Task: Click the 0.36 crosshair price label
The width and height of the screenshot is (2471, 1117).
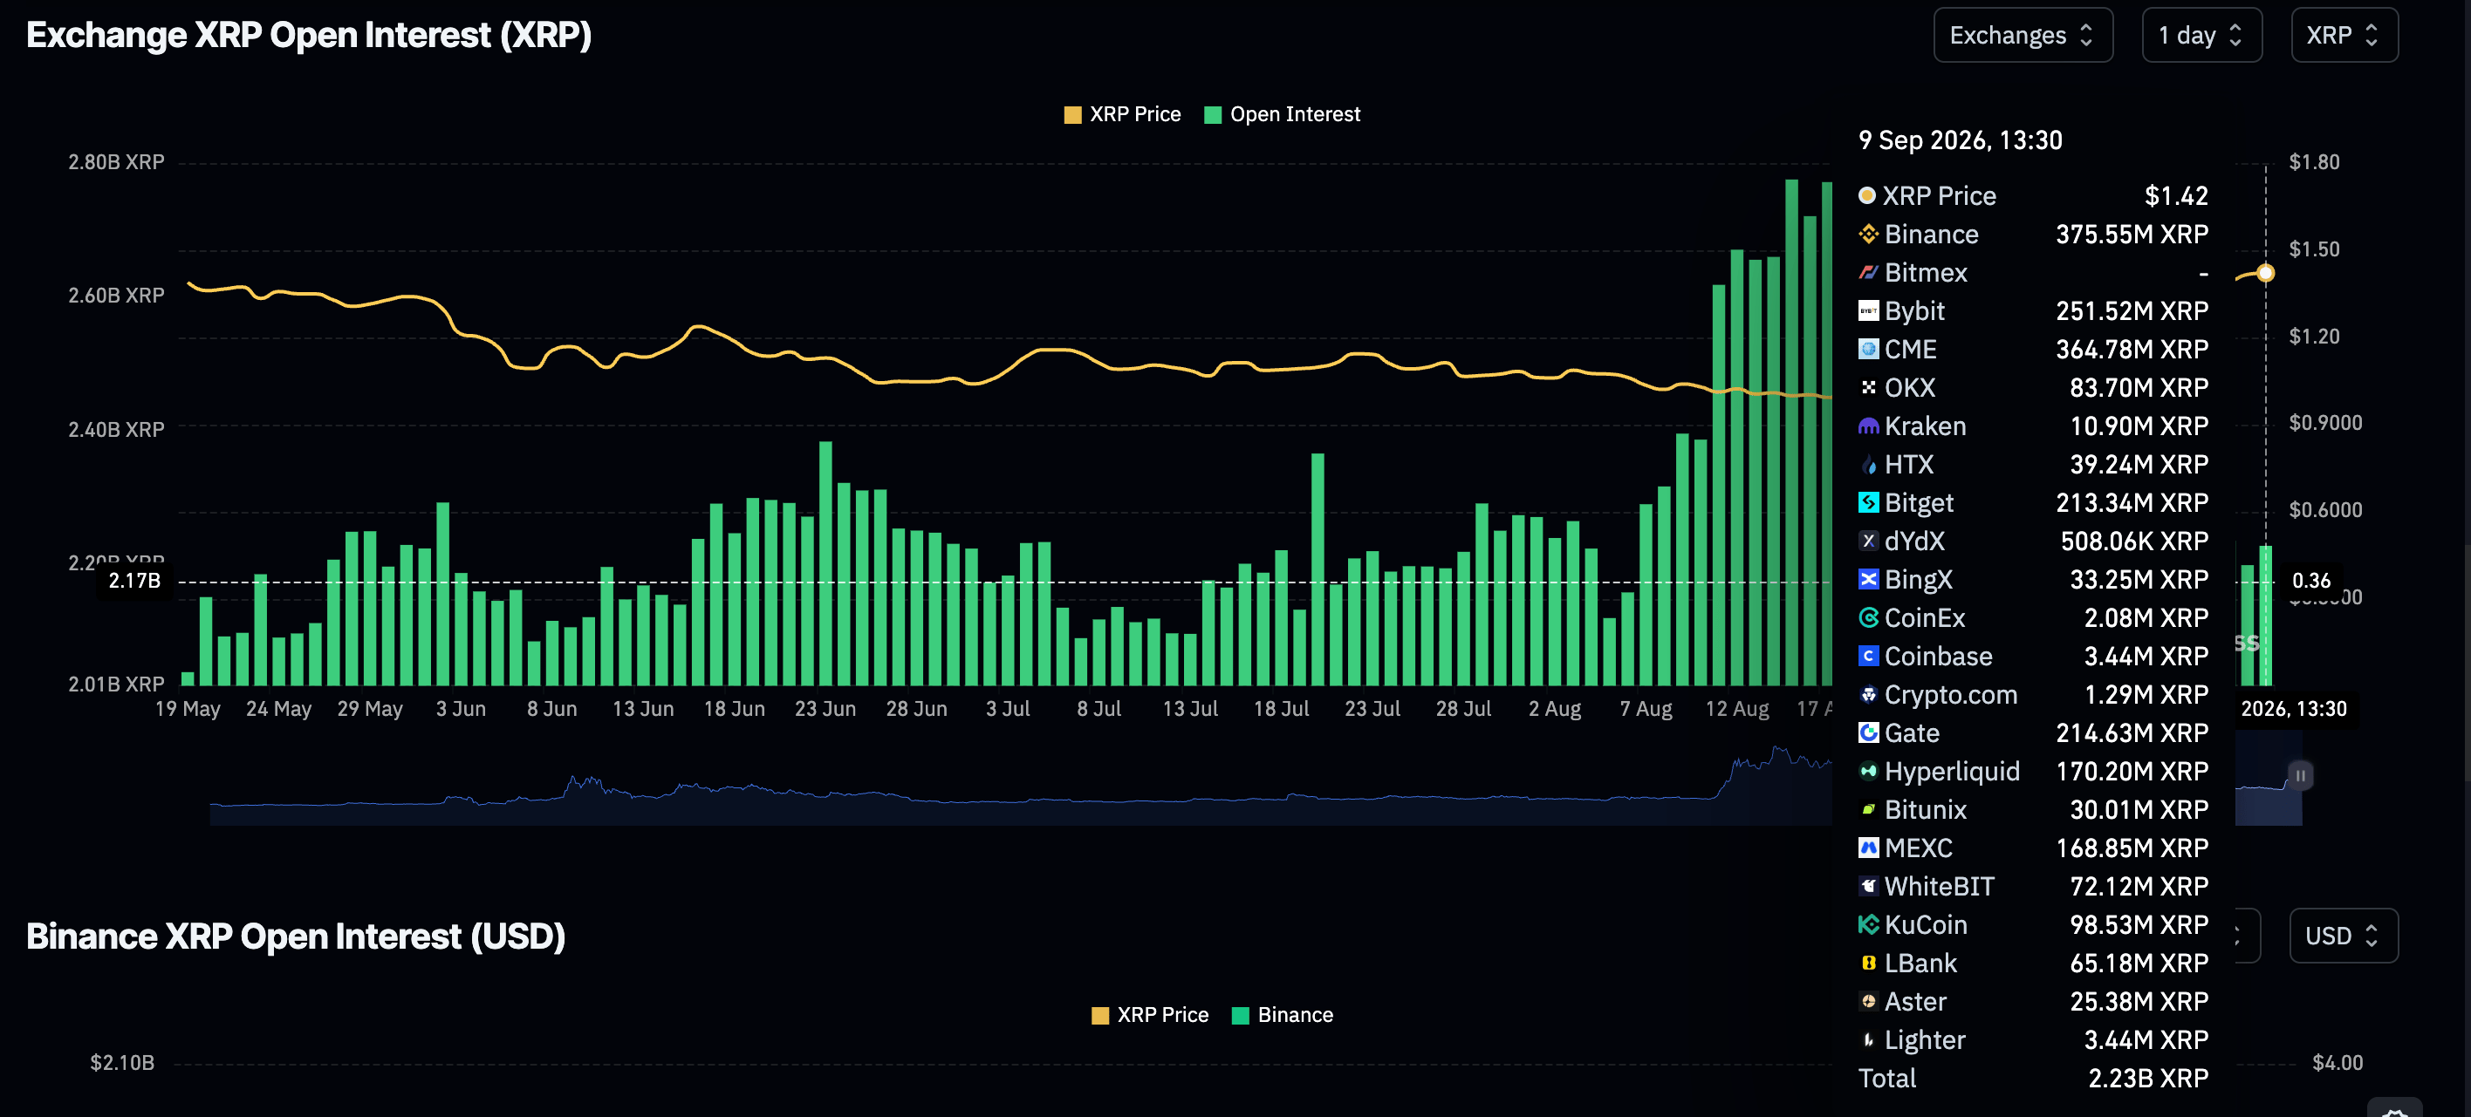Action: [x=2310, y=581]
